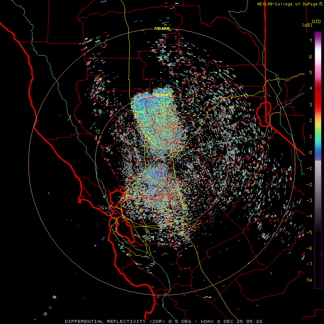Click the legend value -5
Viewport: 324px width, 324px height.
(309, 233)
